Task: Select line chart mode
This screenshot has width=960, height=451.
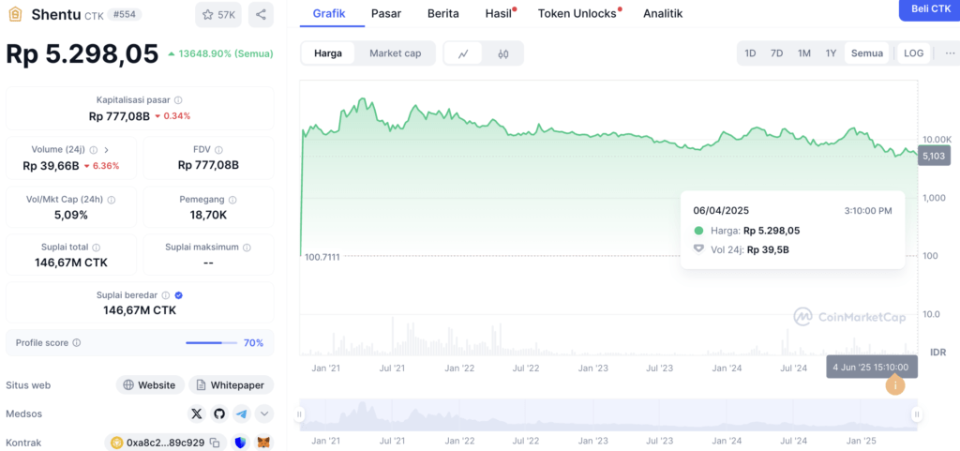Action: click(x=463, y=53)
